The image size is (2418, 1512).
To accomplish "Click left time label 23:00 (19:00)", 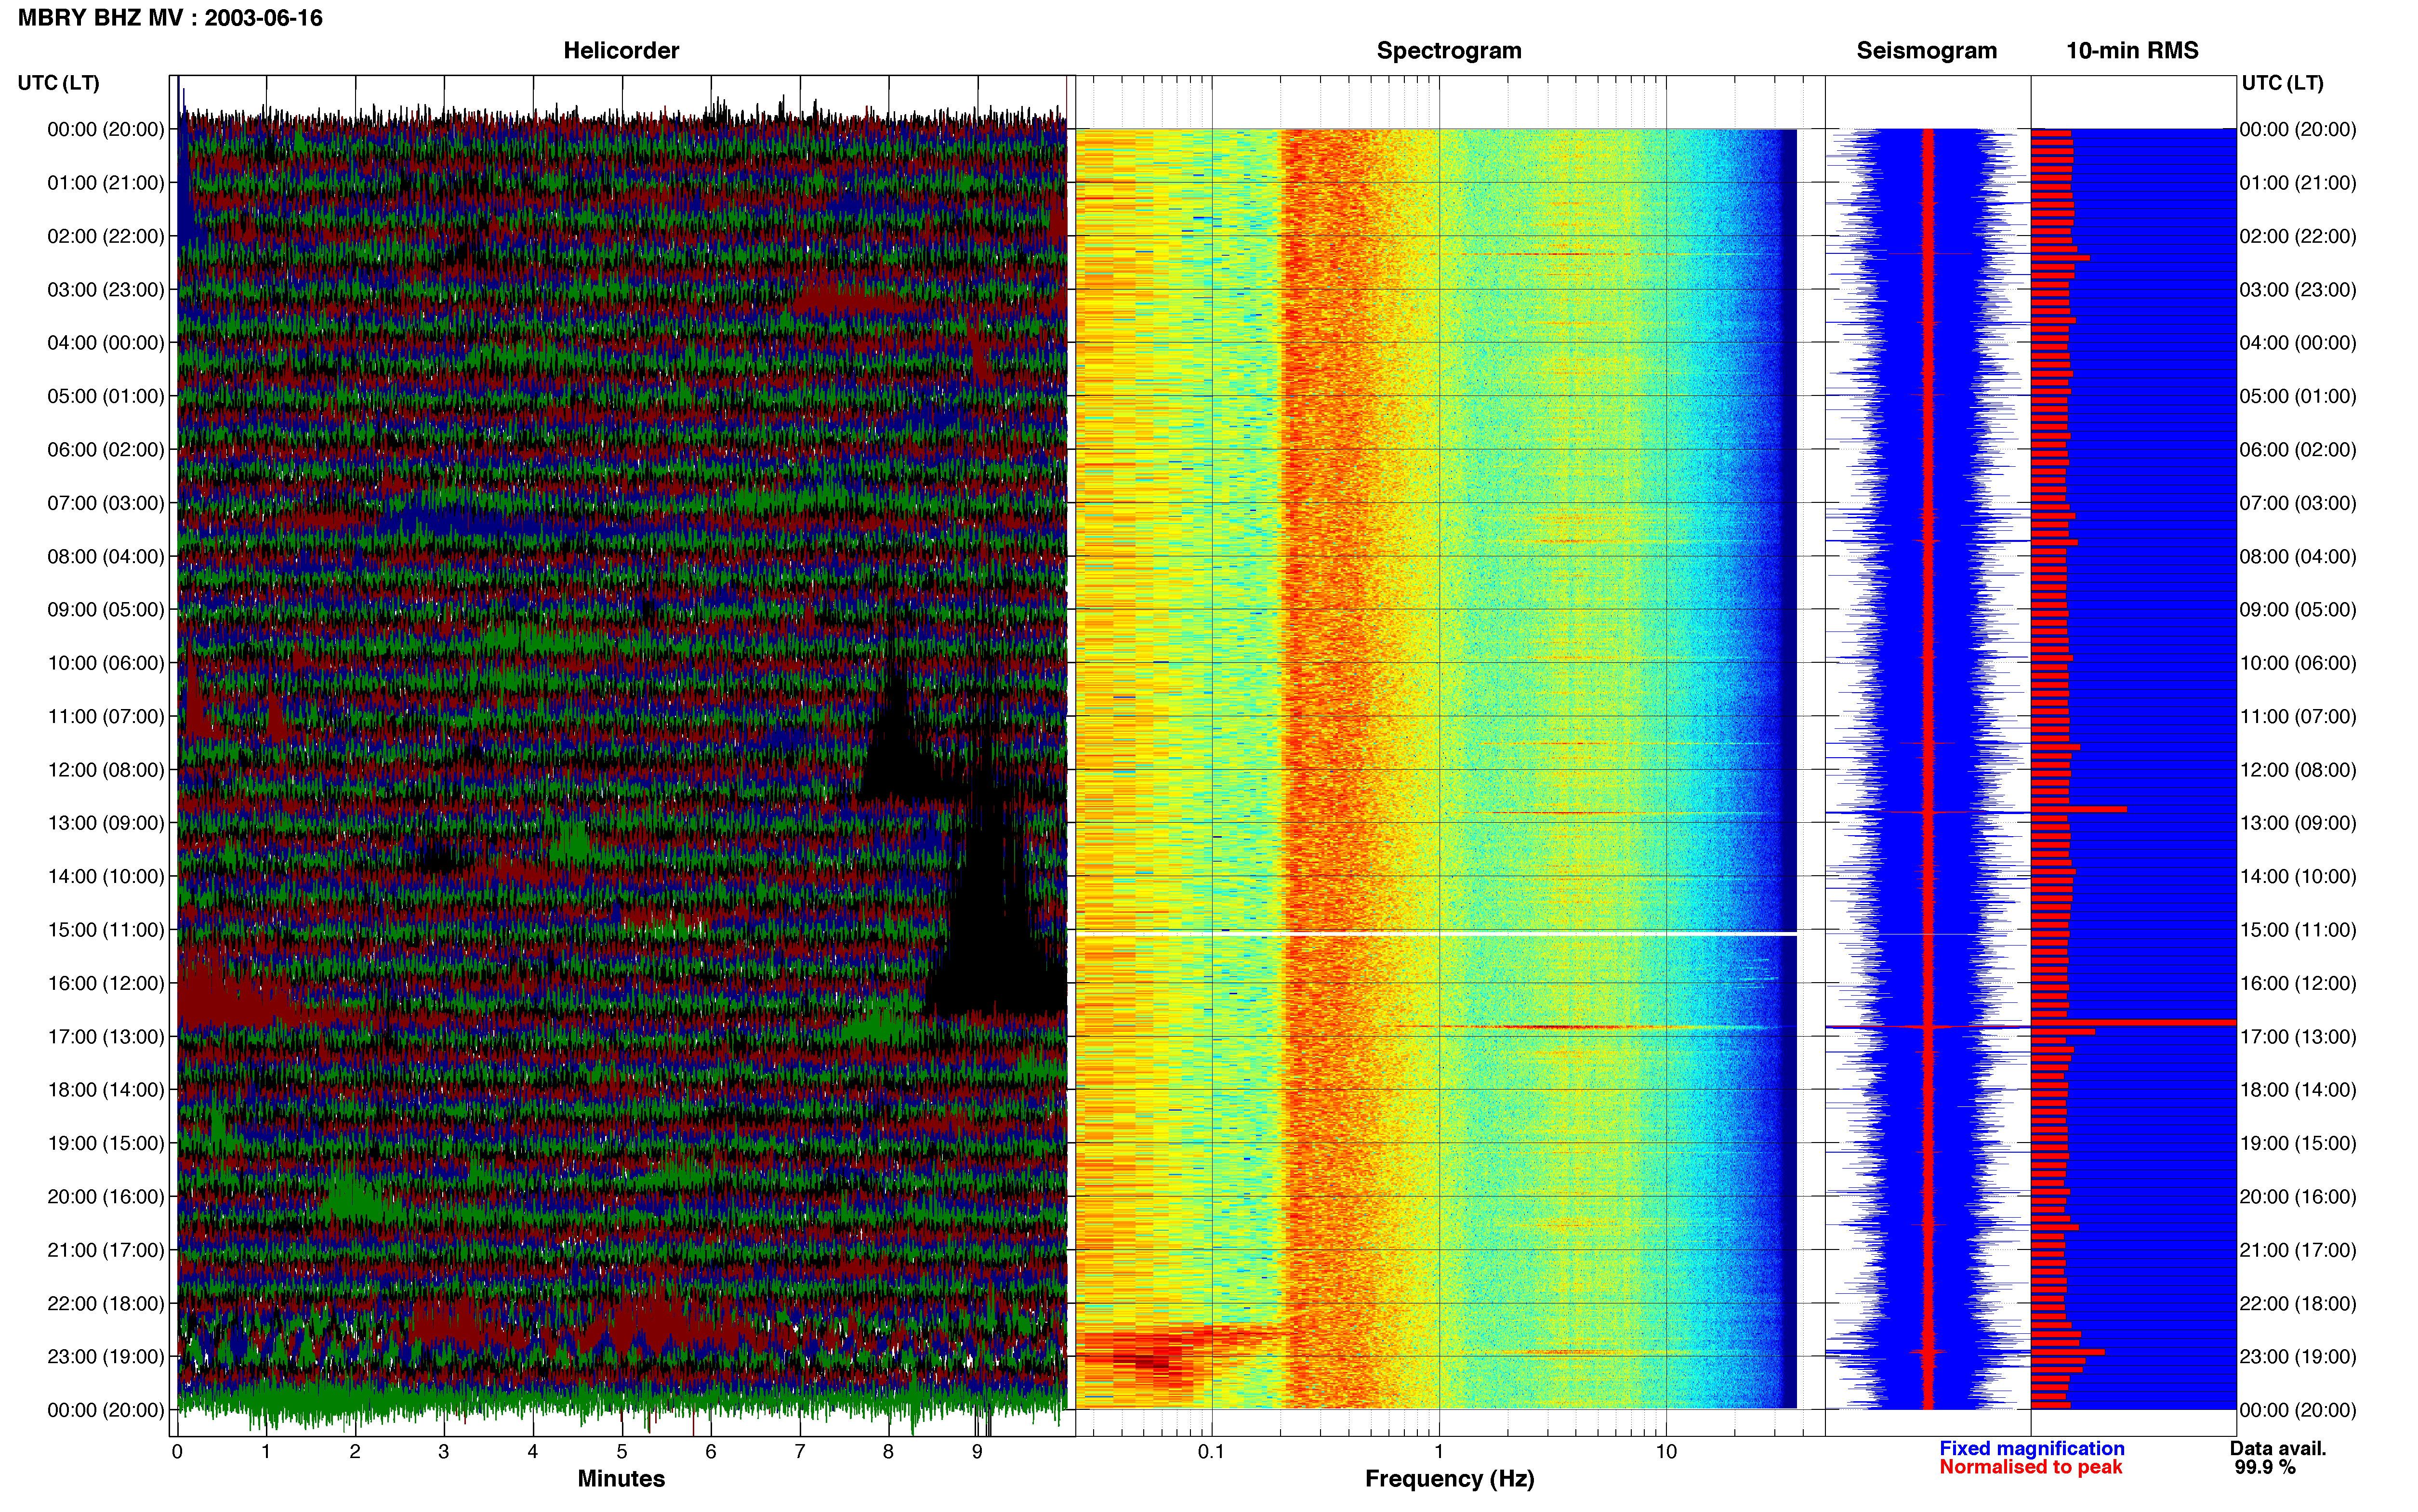I will click(106, 1357).
